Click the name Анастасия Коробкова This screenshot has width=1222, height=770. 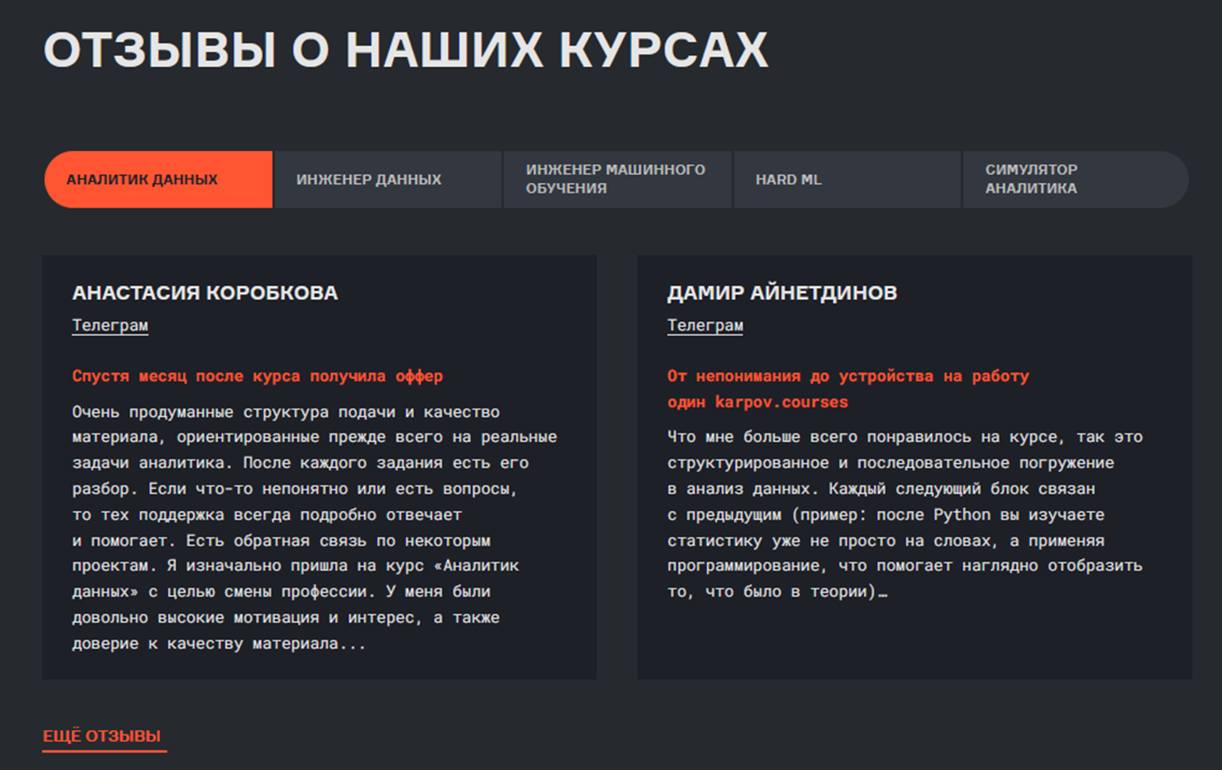point(204,293)
